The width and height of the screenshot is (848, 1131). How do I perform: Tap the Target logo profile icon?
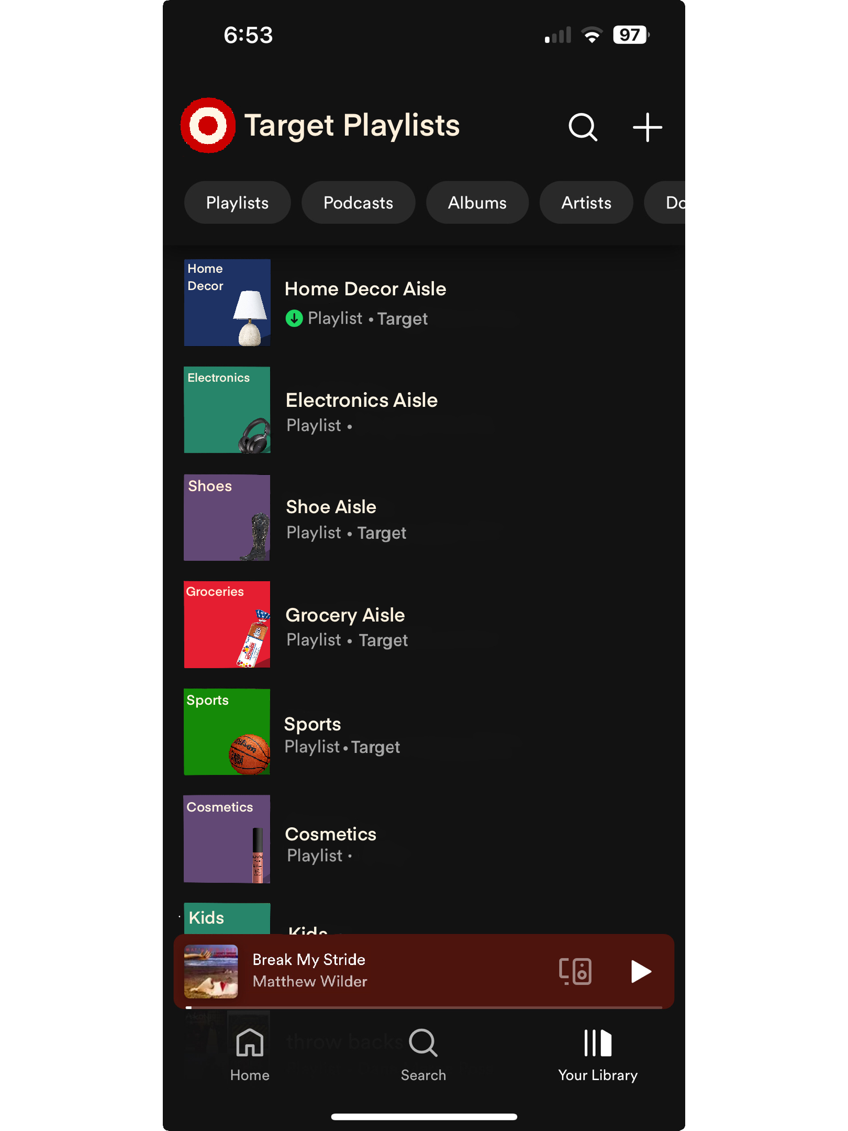[x=208, y=126]
